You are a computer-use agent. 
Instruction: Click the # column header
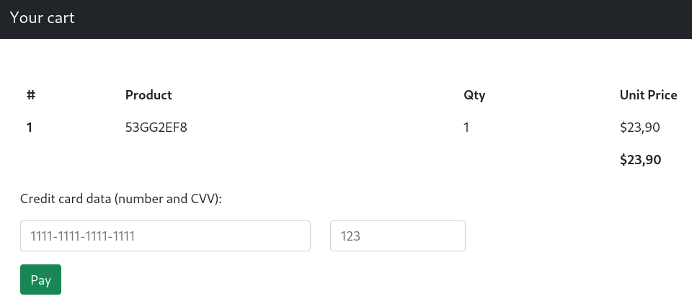(30, 95)
